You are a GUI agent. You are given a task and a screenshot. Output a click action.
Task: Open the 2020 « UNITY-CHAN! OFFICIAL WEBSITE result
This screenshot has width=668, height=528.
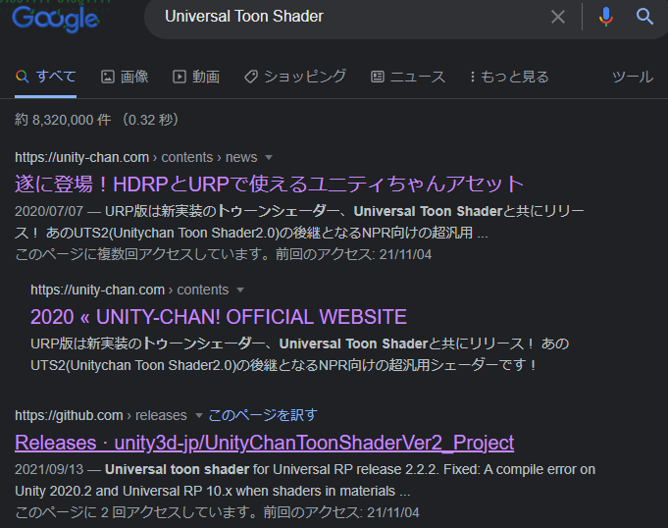(219, 317)
